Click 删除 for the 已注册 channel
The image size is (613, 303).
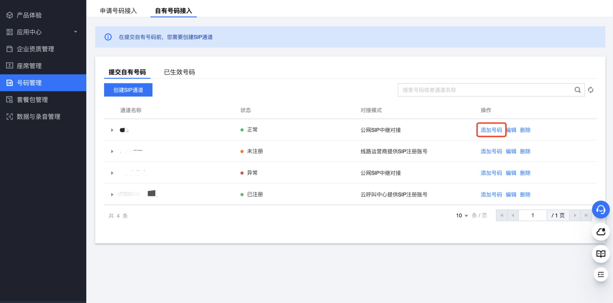pos(525,194)
